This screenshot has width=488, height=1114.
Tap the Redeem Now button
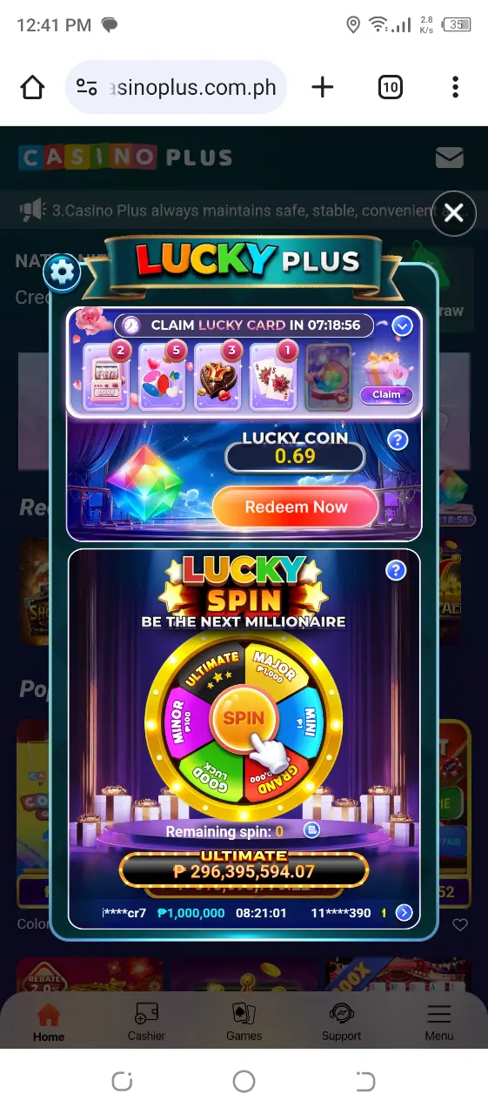coord(296,507)
